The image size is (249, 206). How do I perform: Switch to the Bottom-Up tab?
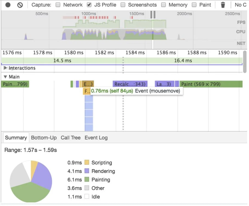coord(44,138)
